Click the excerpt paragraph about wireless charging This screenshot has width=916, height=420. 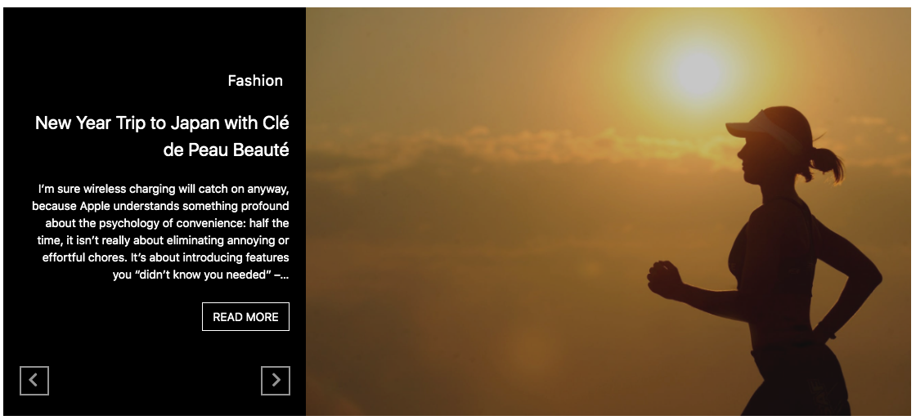point(160,231)
